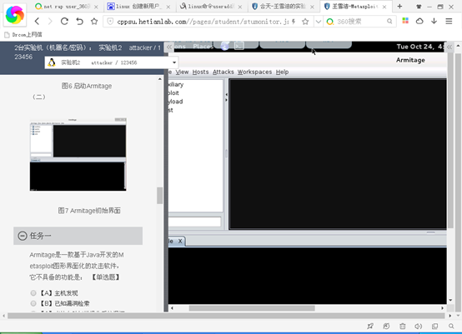Click the undo restore-closed-page arrow icon
The width and height of the screenshot is (462, 334).
79,21
